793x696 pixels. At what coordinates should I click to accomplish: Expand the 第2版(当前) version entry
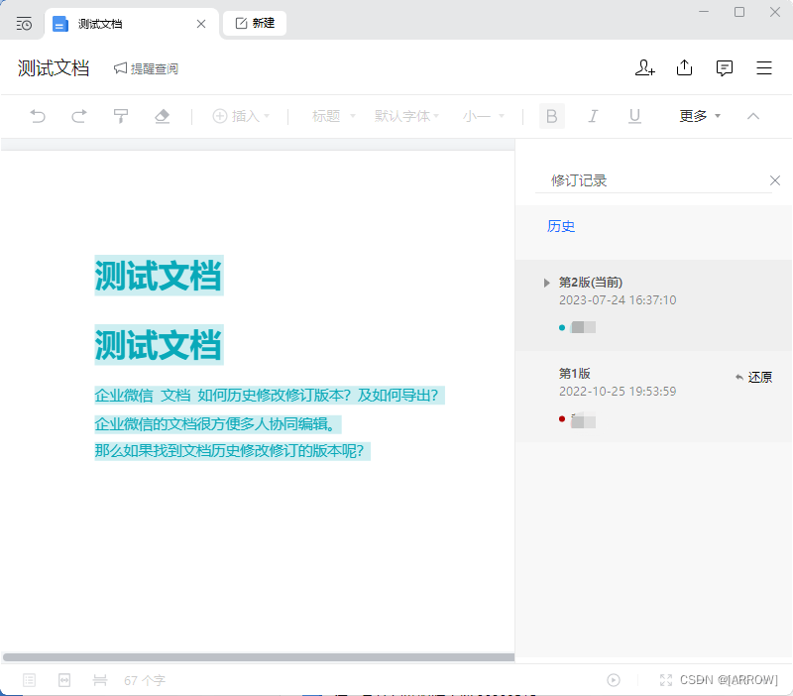click(546, 283)
